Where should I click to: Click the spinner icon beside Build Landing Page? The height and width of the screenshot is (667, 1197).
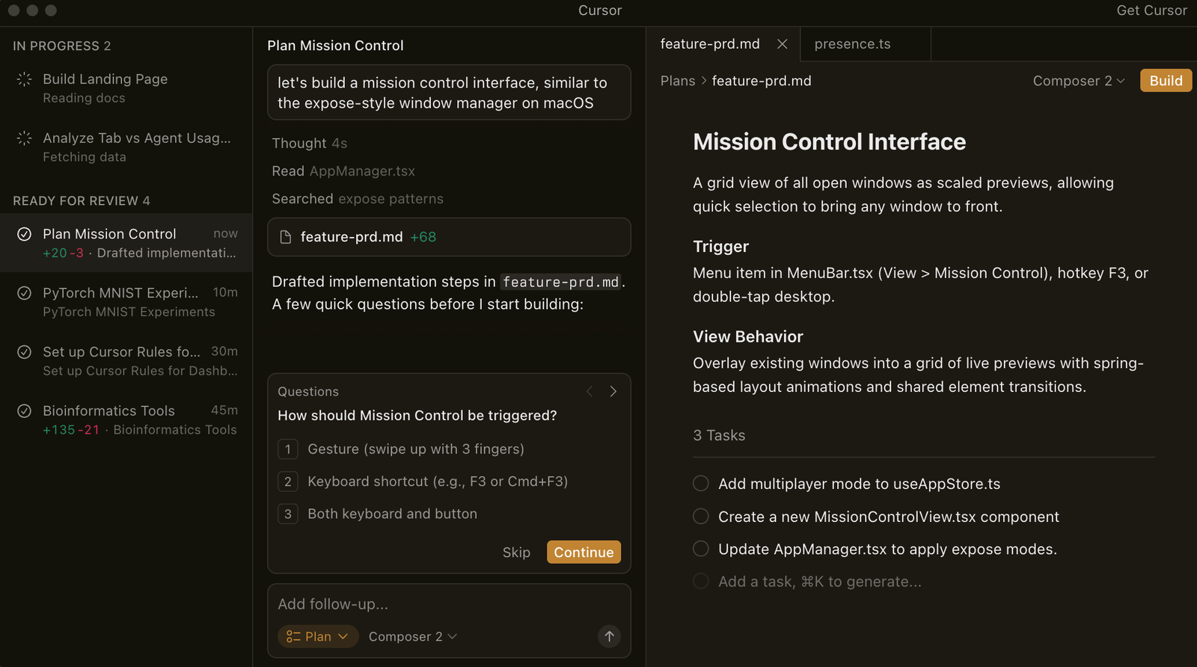click(25, 79)
